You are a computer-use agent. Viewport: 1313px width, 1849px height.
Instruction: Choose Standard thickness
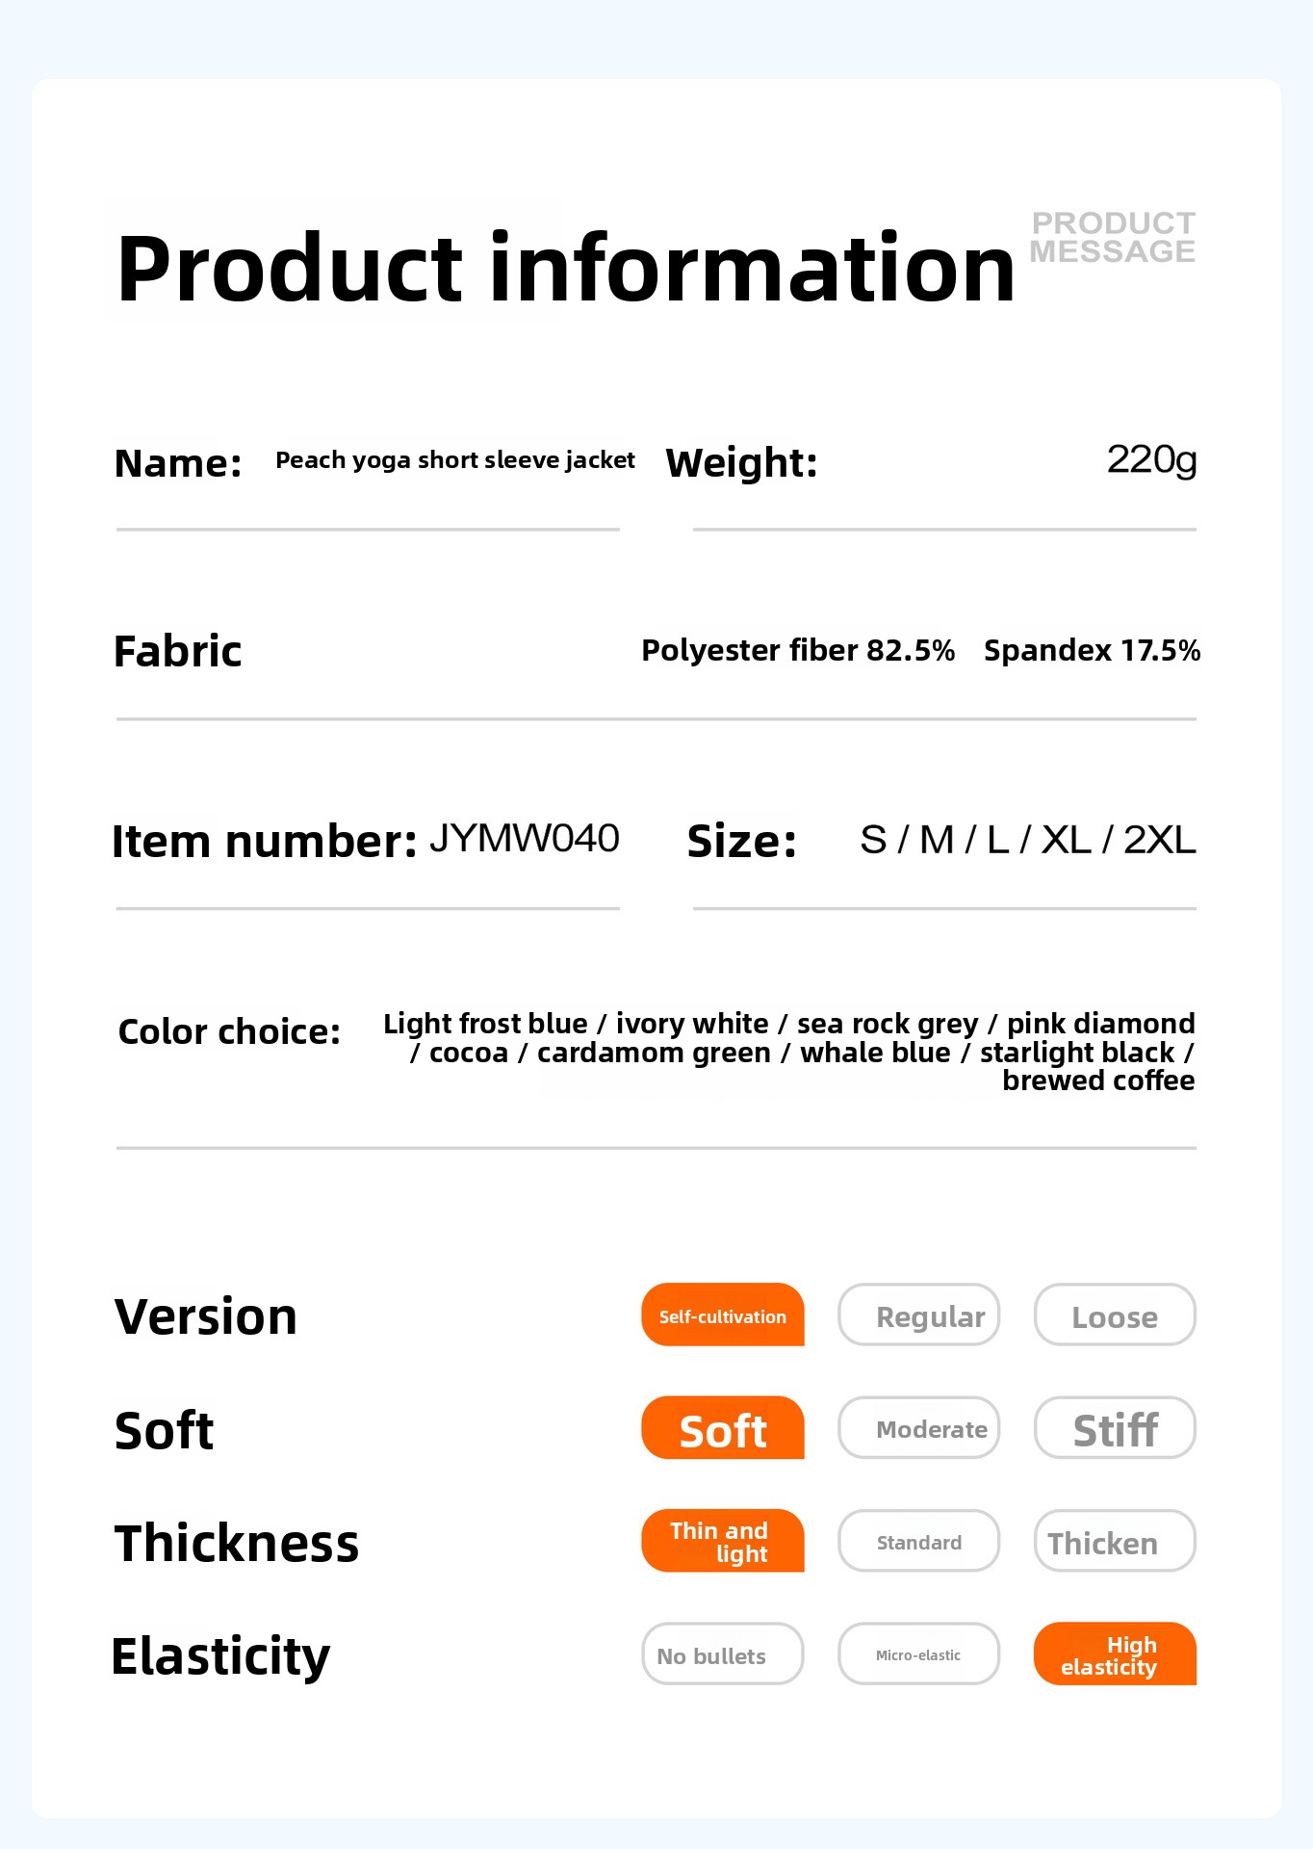[919, 1542]
